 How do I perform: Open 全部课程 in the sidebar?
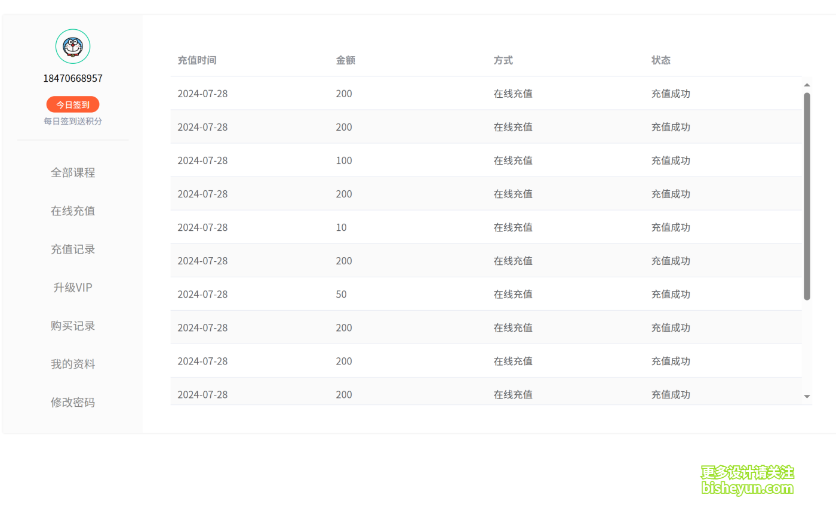coord(73,173)
